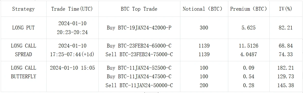Click the 5.625 premium value
This screenshot has height=93, width=303.
(249, 28)
